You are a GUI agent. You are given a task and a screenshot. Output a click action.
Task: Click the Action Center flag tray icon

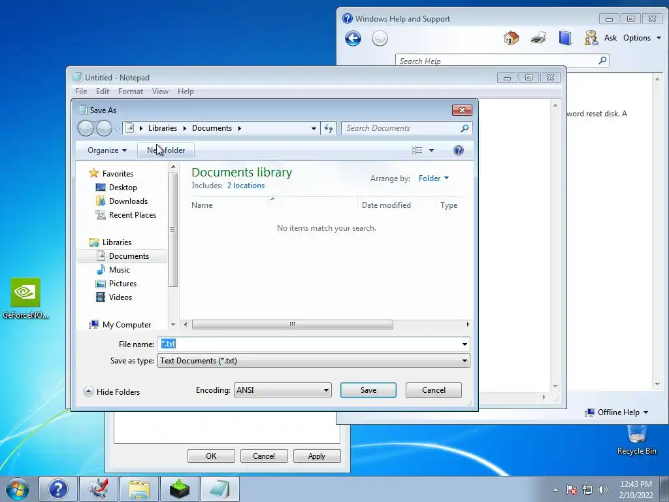[x=572, y=490]
